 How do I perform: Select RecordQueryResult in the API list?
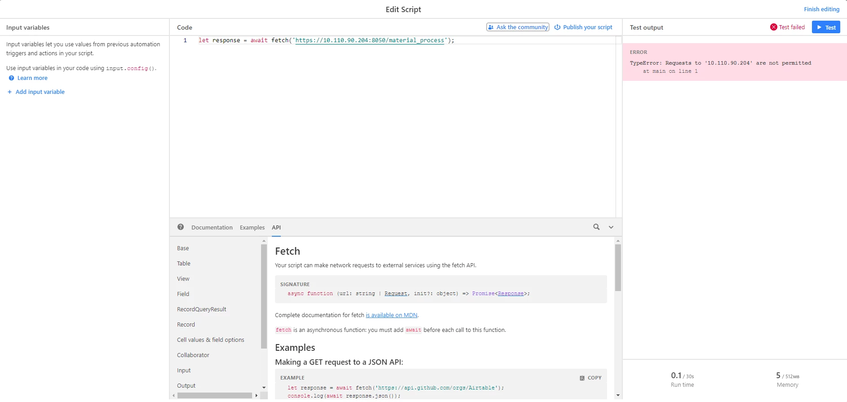tap(202, 309)
